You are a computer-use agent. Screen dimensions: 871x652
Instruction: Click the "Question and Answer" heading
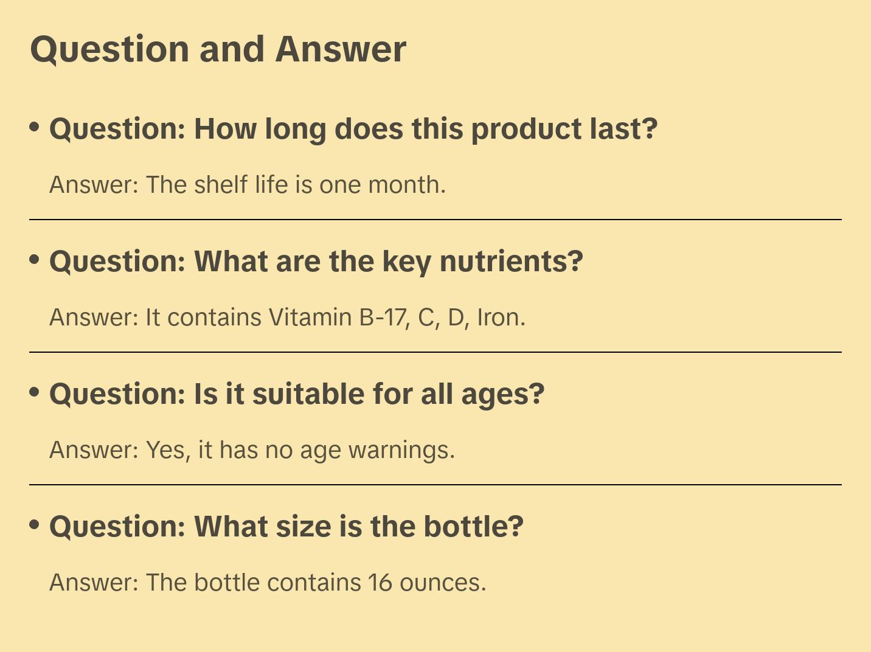tap(218, 49)
